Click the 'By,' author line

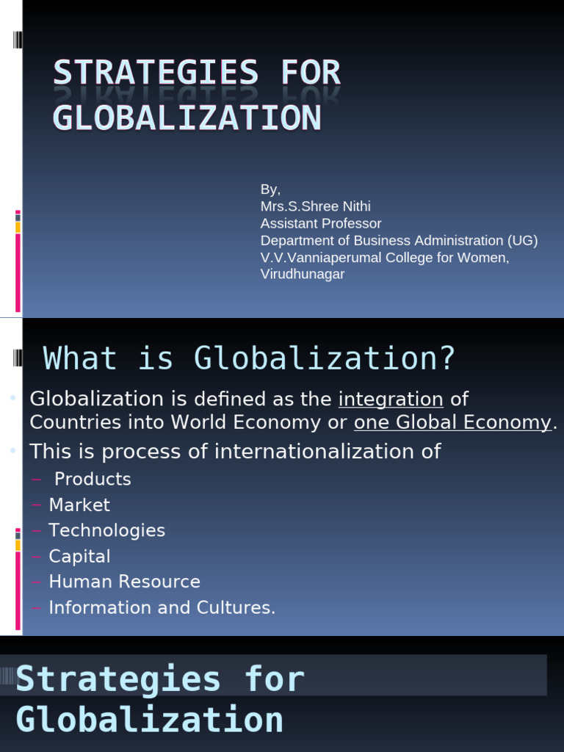pyautogui.click(x=270, y=189)
